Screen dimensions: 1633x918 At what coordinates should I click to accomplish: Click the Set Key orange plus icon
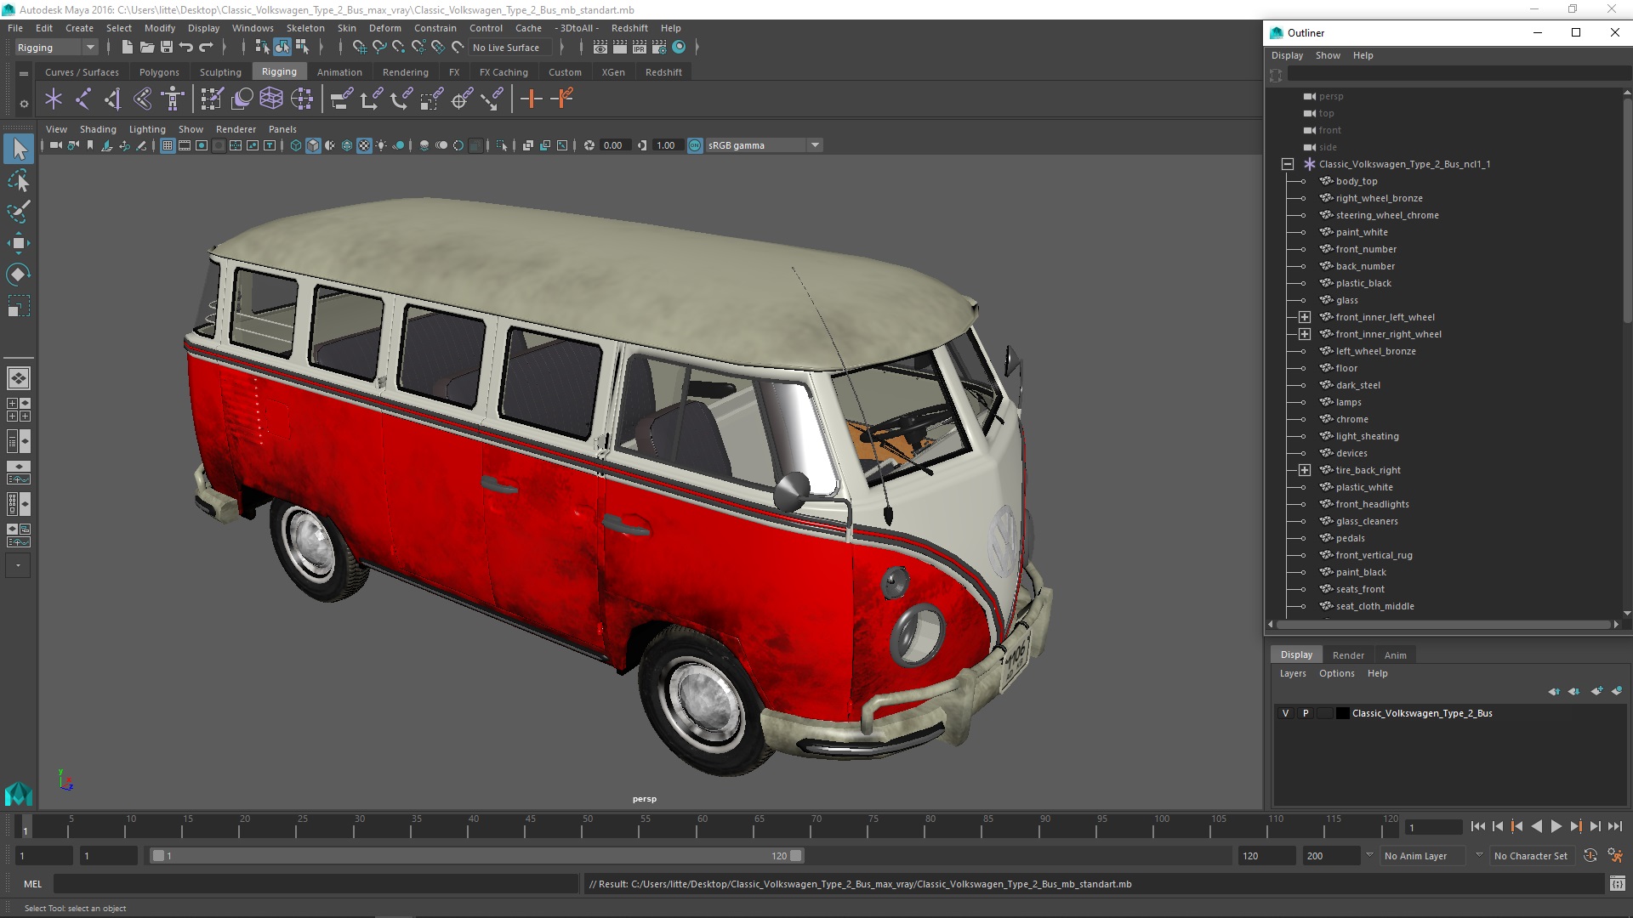[532, 99]
